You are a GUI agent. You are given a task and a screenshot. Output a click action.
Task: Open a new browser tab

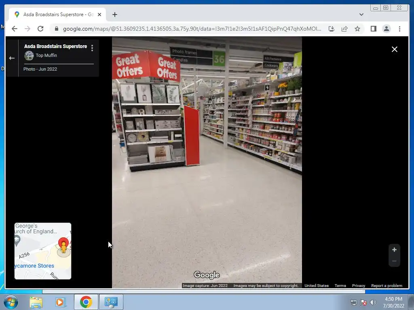pos(114,15)
